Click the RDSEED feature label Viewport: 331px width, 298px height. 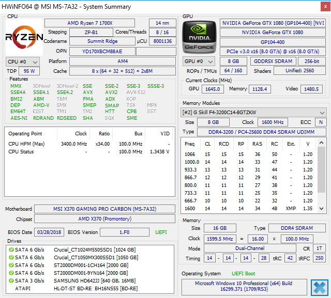(67, 118)
